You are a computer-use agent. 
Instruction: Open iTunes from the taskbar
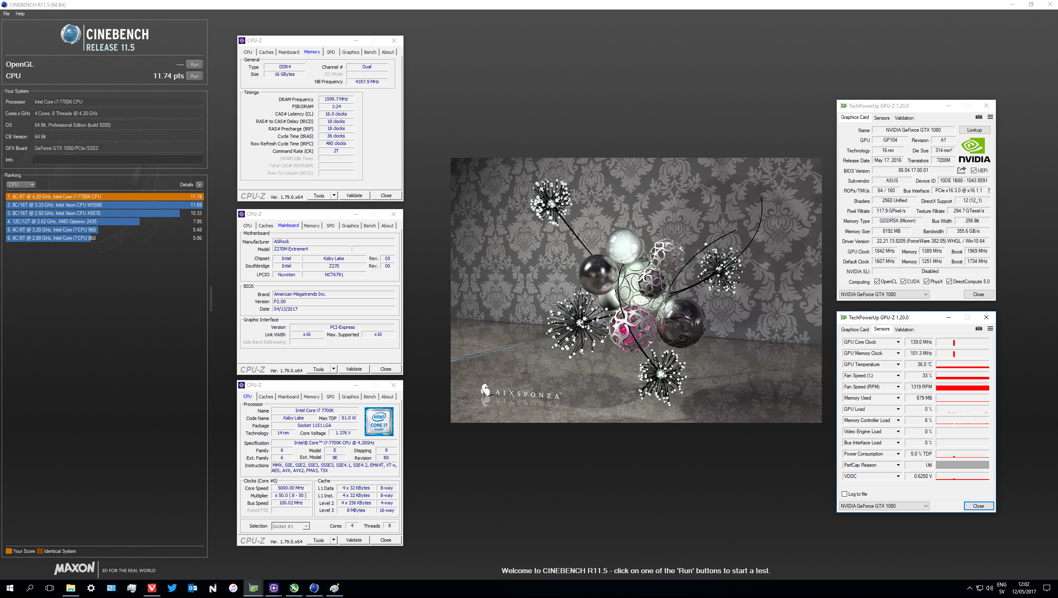point(233,588)
